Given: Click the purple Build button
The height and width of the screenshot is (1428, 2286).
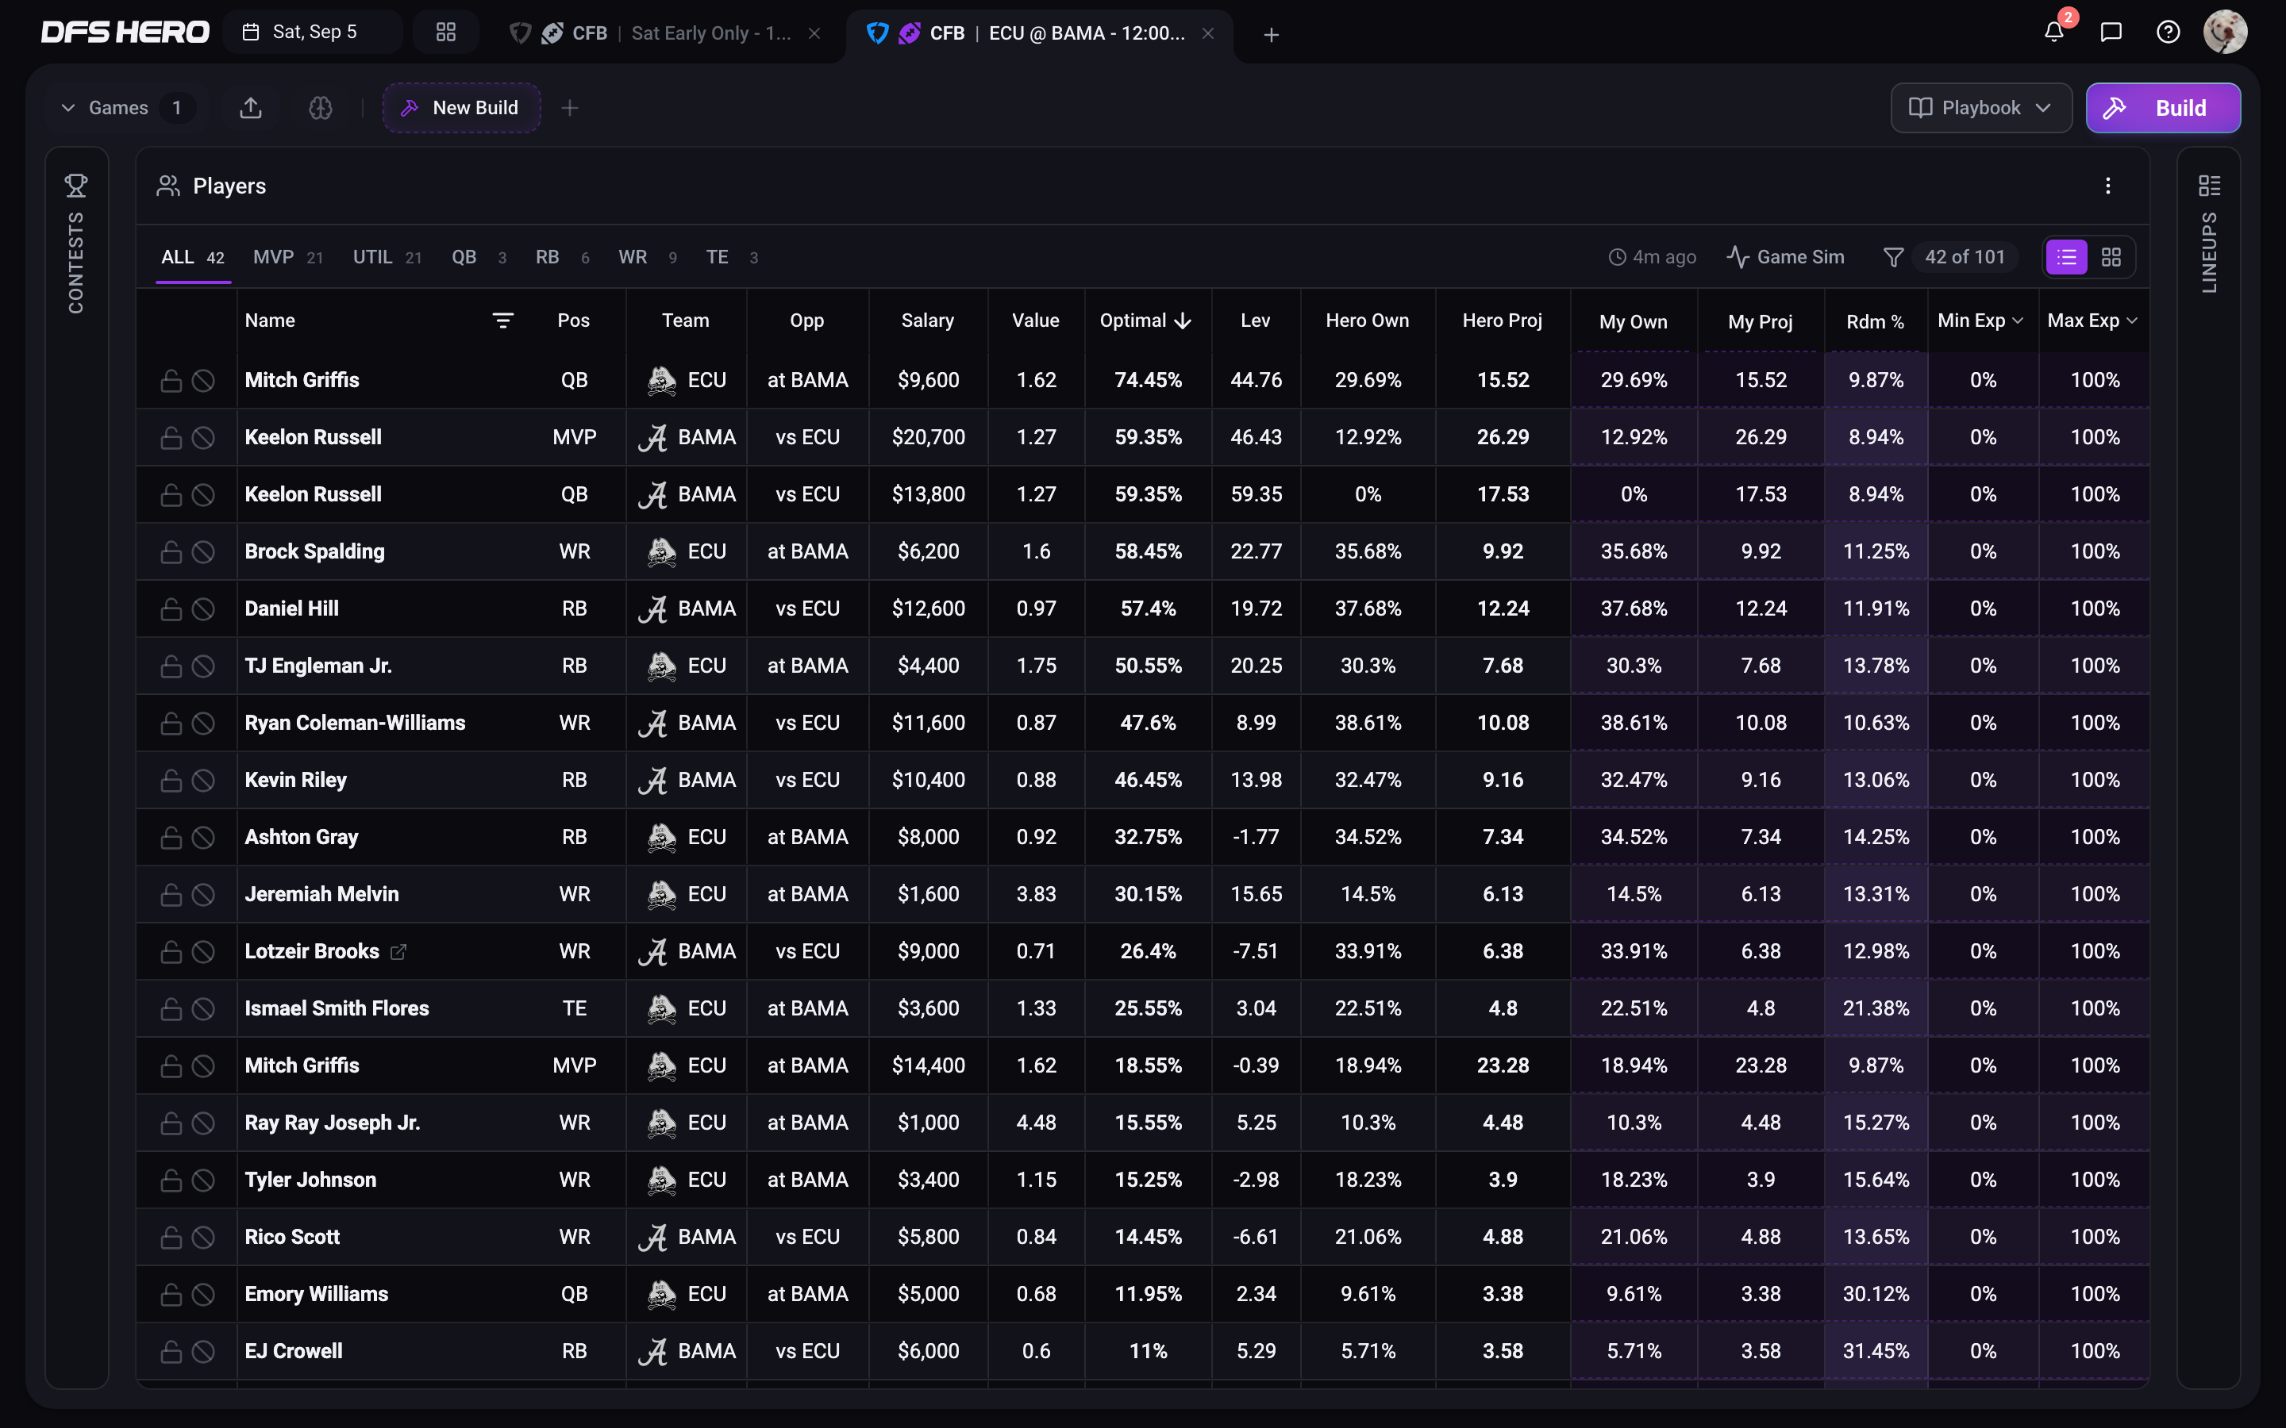Looking at the screenshot, I should [x=2162, y=108].
